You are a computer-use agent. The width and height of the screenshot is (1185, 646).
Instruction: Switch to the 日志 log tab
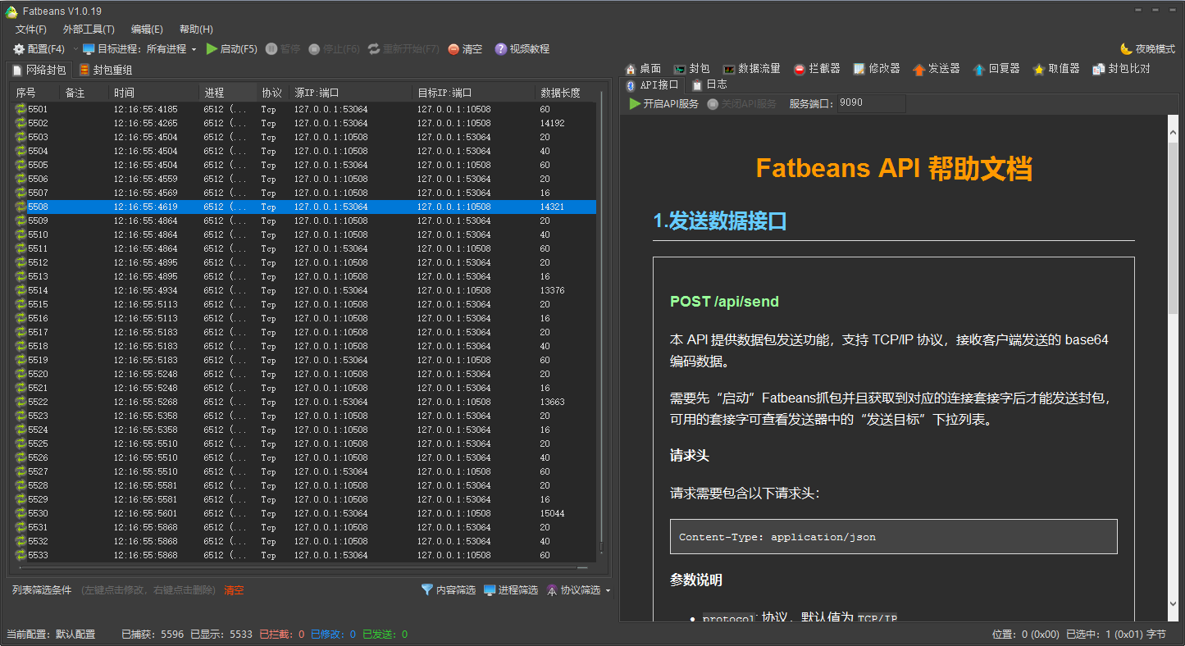(x=709, y=84)
